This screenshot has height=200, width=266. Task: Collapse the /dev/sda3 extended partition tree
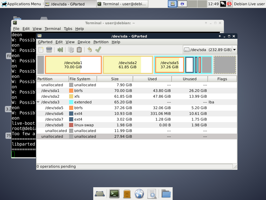pyautogui.click(x=38, y=102)
